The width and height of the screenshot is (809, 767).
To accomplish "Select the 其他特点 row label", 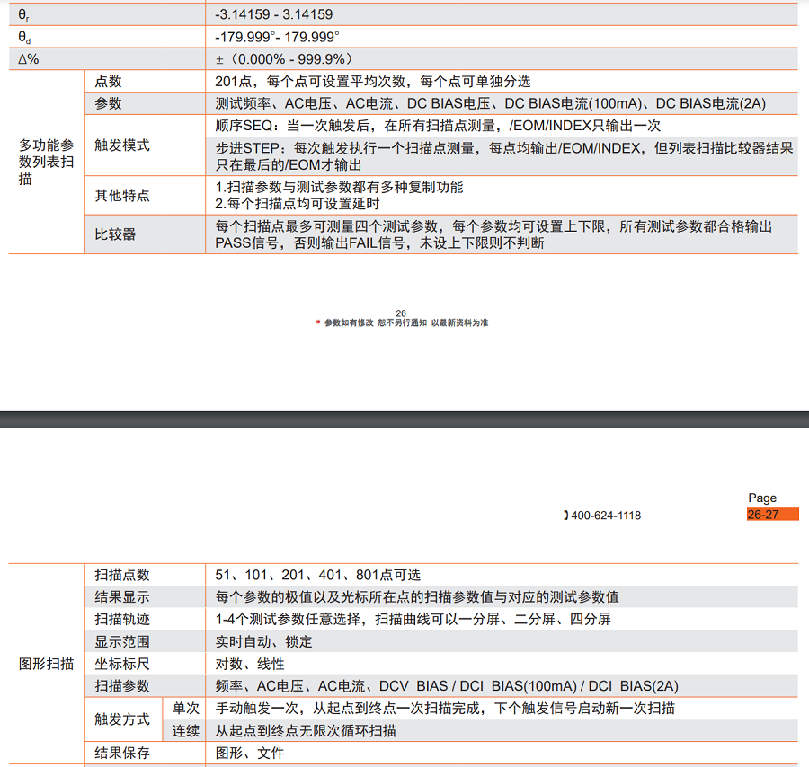I will [122, 195].
